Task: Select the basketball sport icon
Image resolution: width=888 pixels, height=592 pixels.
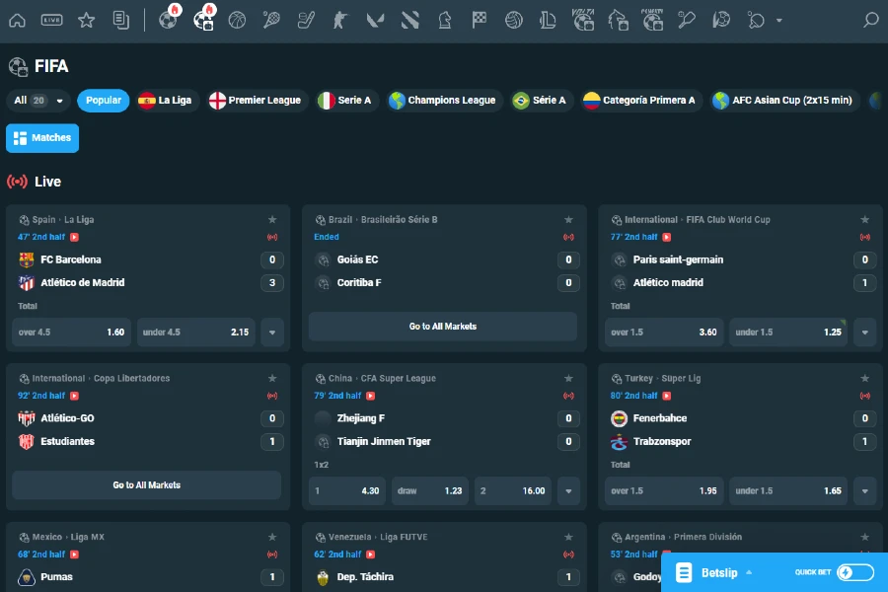Action: [x=238, y=19]
